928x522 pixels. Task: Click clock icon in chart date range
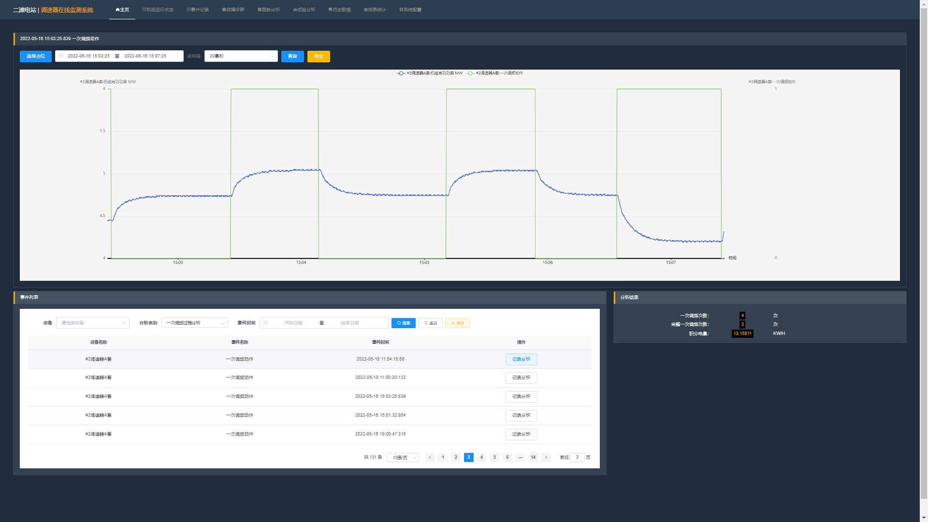(61, 56)
